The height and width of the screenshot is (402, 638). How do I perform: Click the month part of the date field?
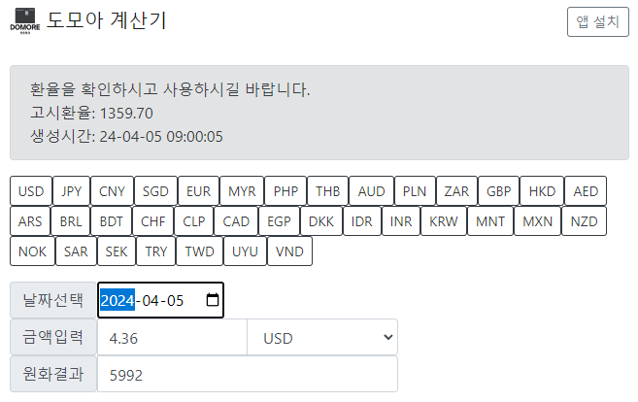click(151, 301)
